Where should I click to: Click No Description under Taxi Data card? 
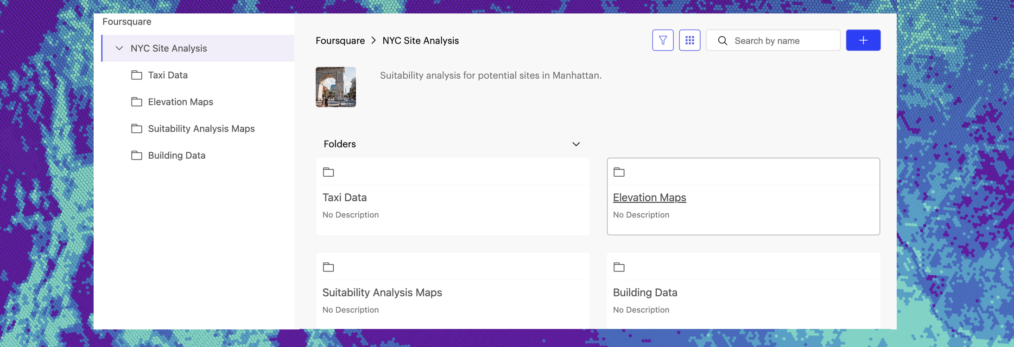[x=350, y=215]
